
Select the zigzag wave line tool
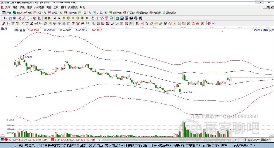tap(117, 24)
